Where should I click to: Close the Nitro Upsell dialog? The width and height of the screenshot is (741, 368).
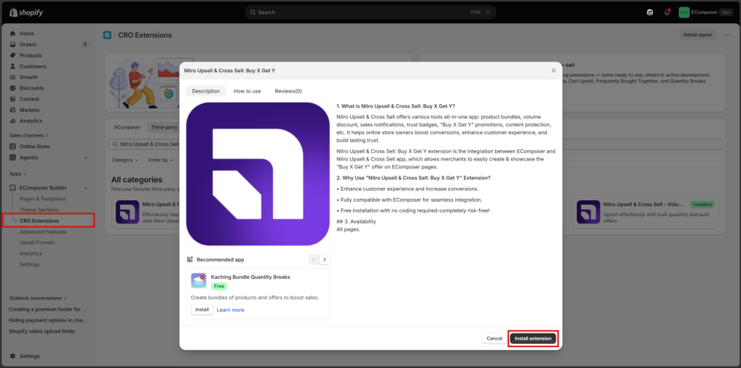coord(554,70)
